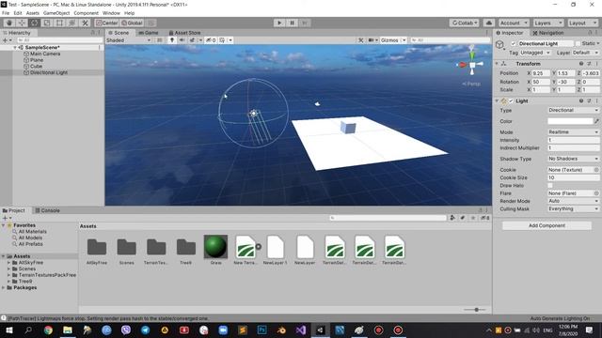Image resolution: width=602 pixels, height=338 pixels.
Task: Click the Add Component button
Action: tap(547, 225)
